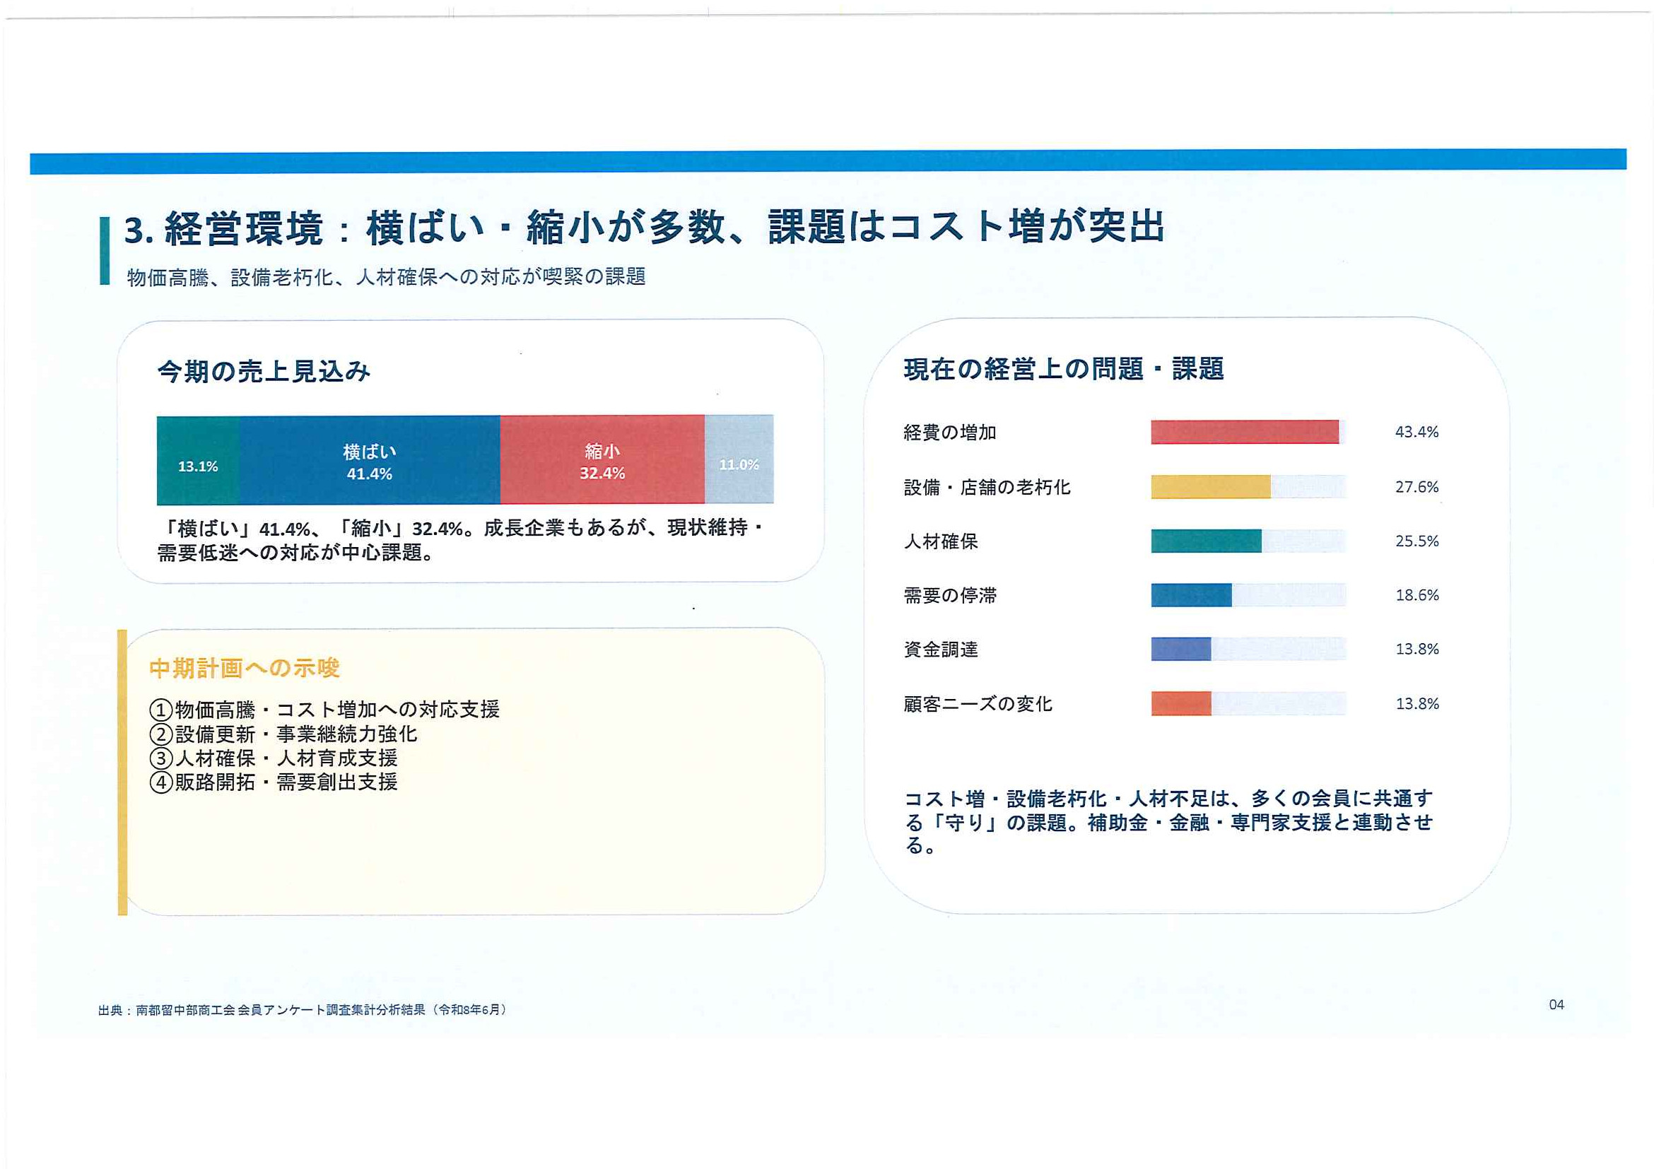Click the heading 今期の売上見込み
The image size is (1654, 1169).
coord(264,371)
